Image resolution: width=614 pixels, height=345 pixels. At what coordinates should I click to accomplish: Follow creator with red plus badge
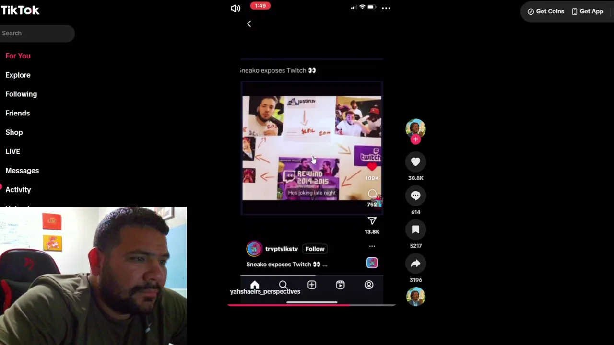coord(415,139)
